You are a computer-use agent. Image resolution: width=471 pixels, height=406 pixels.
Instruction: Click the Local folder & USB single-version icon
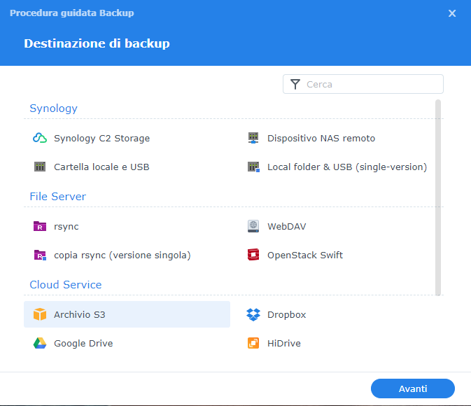pos(253,167)
